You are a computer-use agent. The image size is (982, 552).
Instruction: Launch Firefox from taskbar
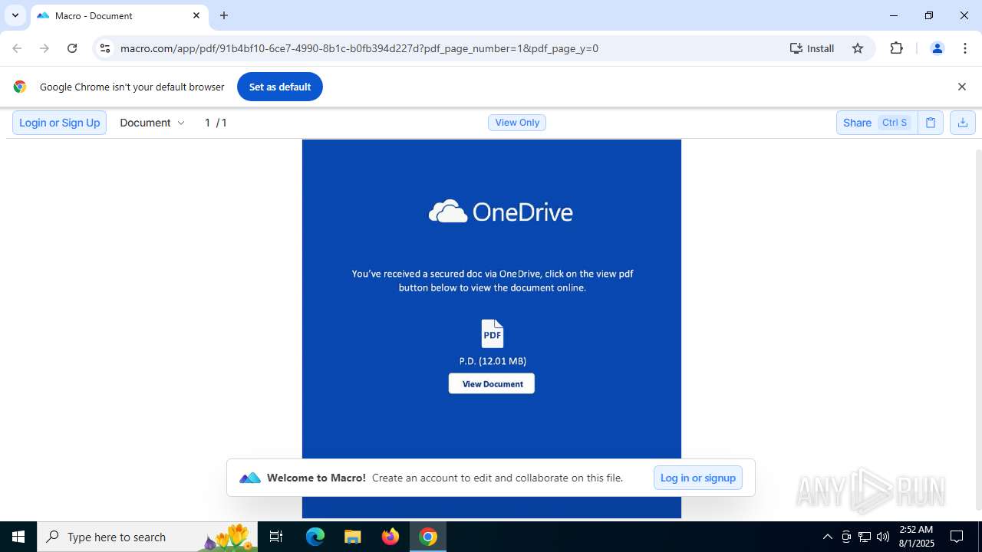(x=390, y=537)
